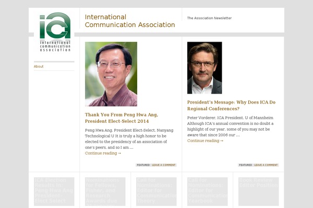Open 'Editor for Communication Yearbook' post tile
This screenshot has width=313, height=208.
(208, 191)
